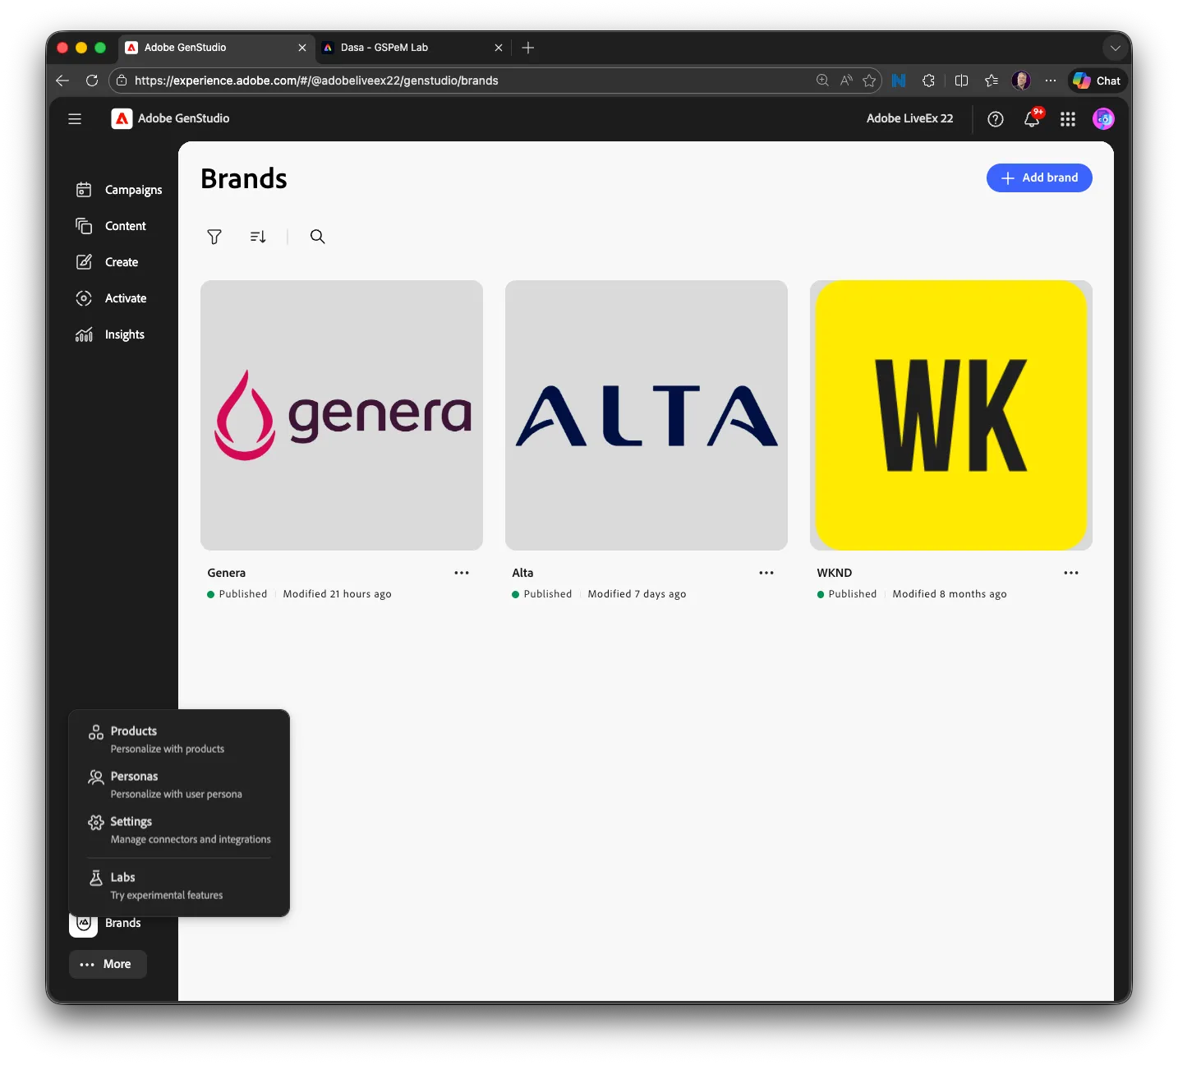Image resolution: width=1178 pixels, height=1065 pixels.
Task: Open Settings from the More menu
Action: (x=179, y=830)
